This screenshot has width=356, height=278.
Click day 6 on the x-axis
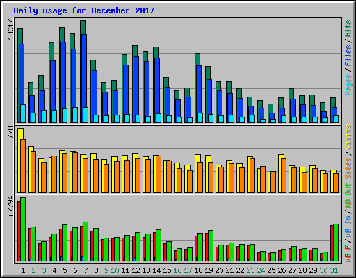(x=75, y=270)
